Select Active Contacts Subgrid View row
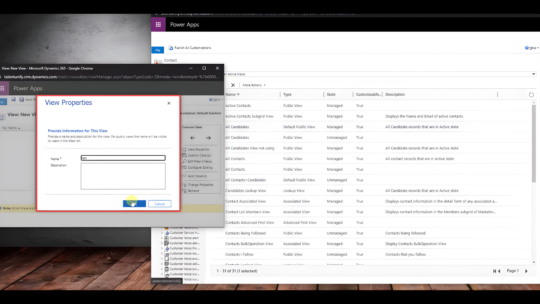This screenshot has width=540, height=304. [x=371, y=116]
